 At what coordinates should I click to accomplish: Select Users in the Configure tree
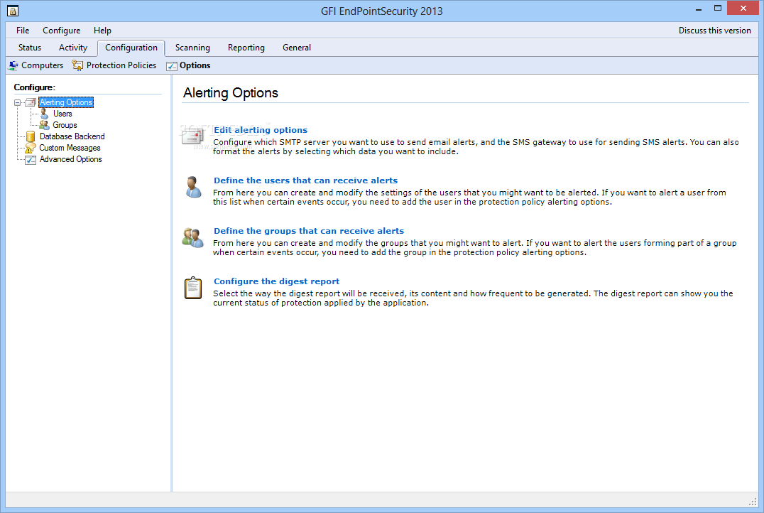coord(62,114)
